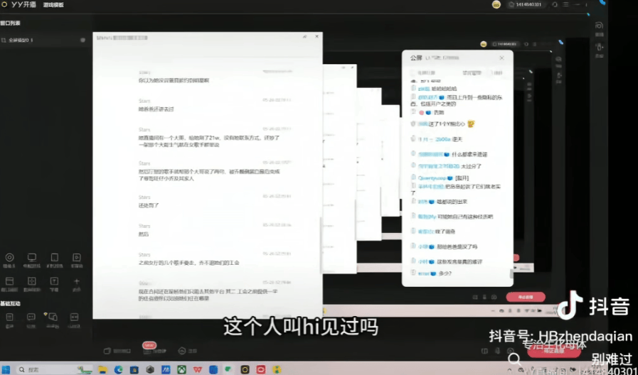
Task: Click the monitor screen capture icon
Action: pos(31,257)
